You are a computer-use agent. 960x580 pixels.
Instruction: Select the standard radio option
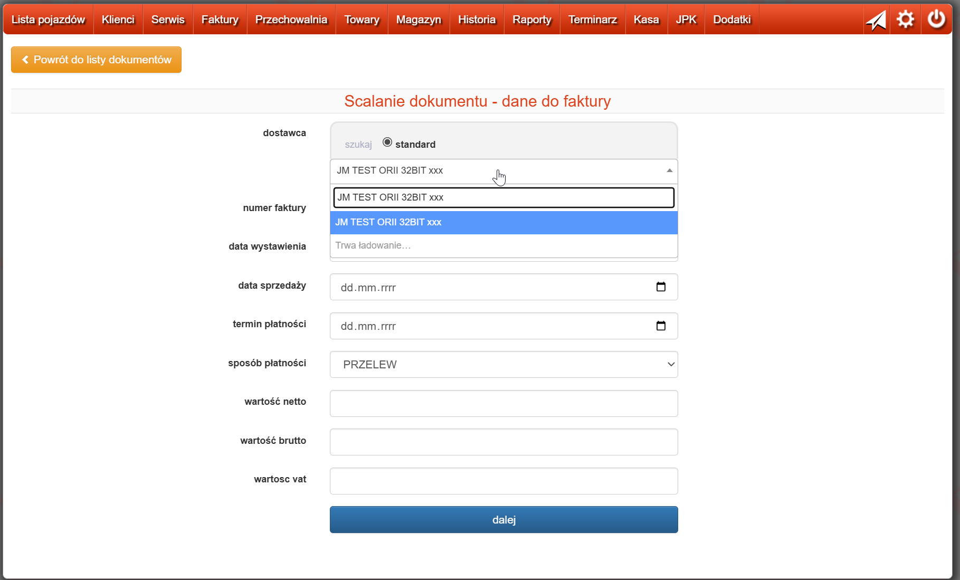point(387,142)
